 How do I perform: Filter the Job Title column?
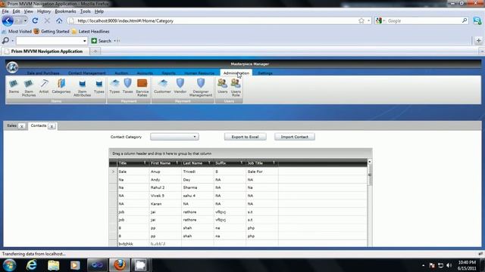274,163
